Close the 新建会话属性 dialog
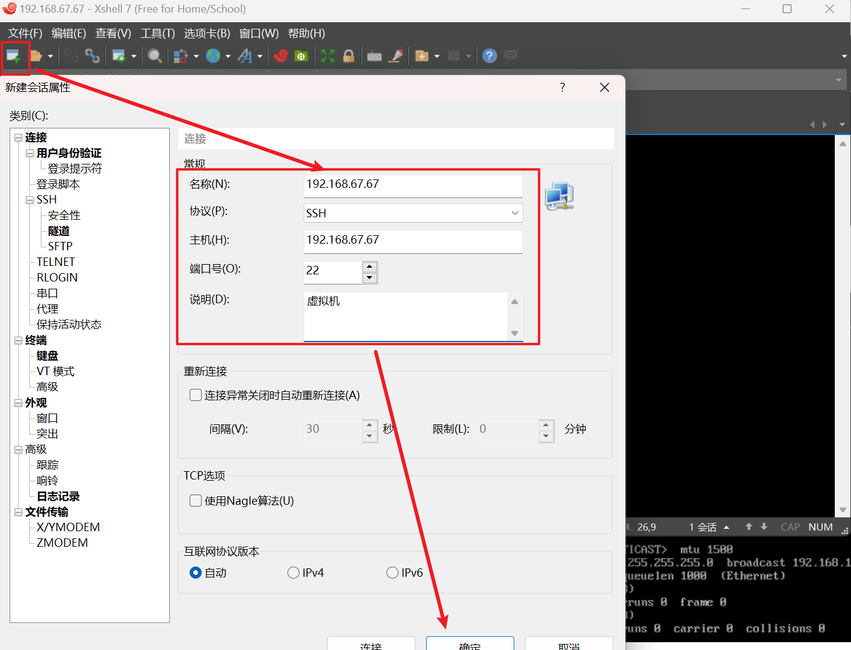The image size is (851, 650). 604,88
